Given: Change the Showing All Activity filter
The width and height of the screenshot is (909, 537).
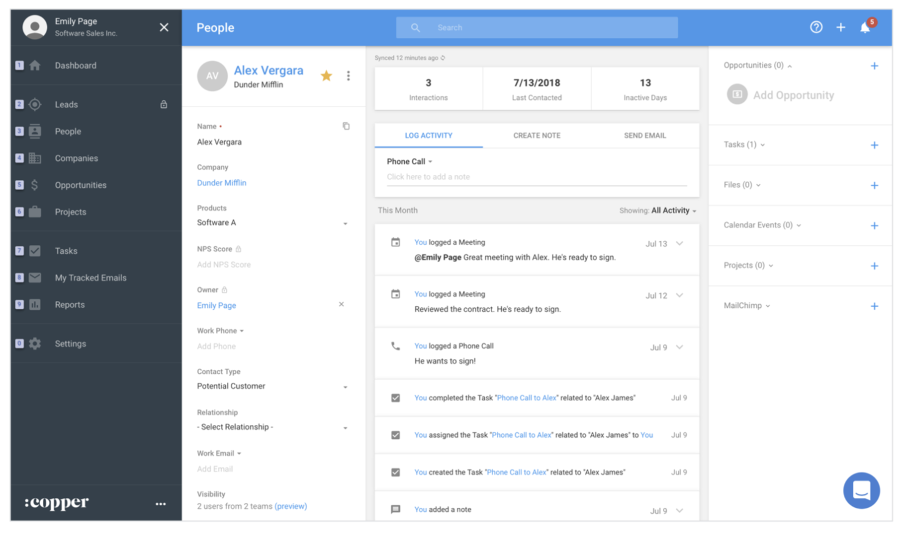Looking at the screenshot, I should click(673, 210).
